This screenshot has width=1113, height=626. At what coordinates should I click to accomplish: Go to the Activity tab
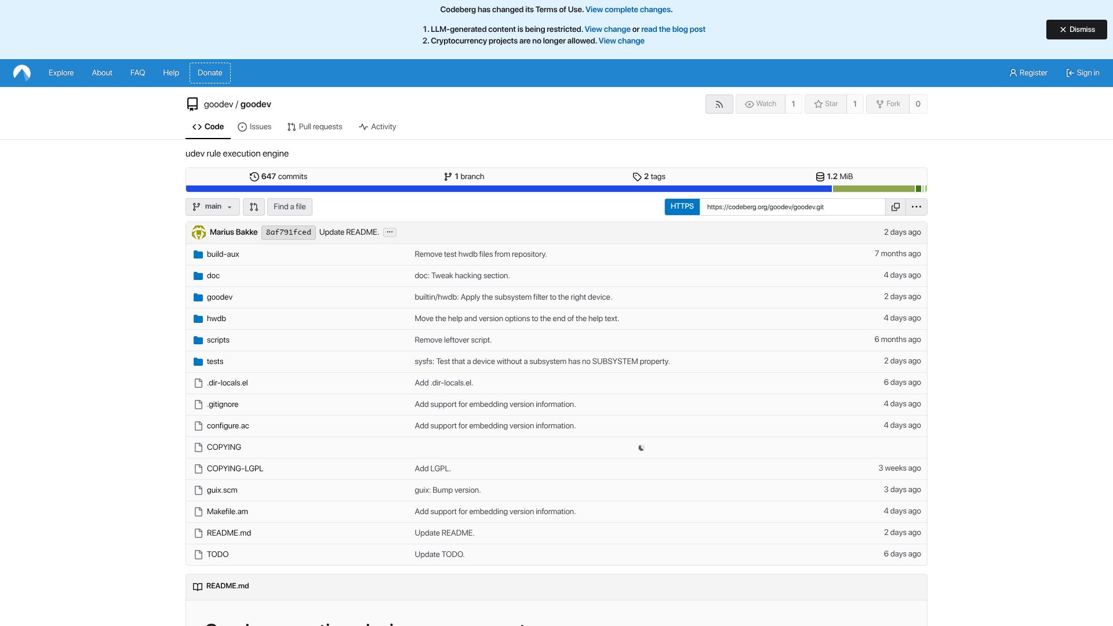click(x=377, y=127)
